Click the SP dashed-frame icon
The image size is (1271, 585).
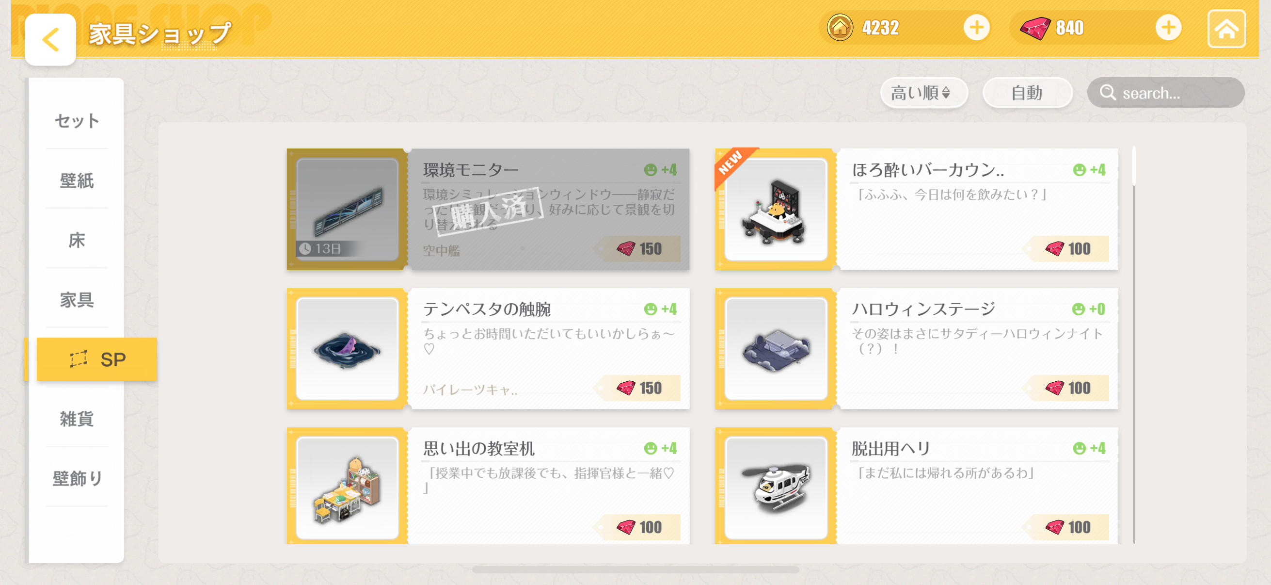point(79,359)
